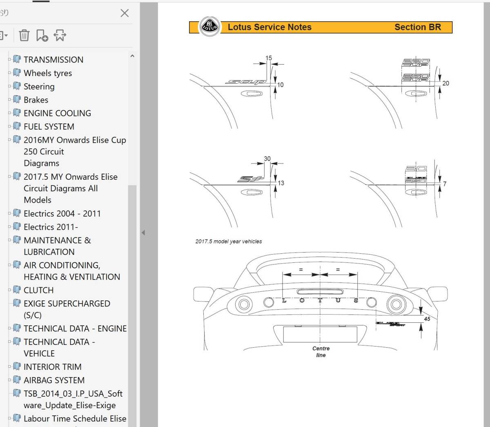The width and height of the screenshot is (490, 427).
Task: Expand the Wheels tyres bookmark node
Action: (x=9, y=73)
